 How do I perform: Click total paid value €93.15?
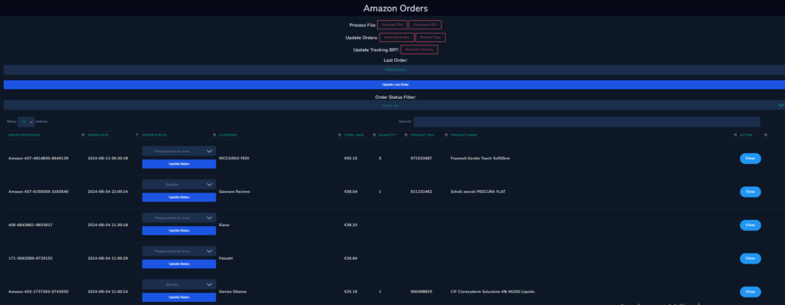[351, 159]
